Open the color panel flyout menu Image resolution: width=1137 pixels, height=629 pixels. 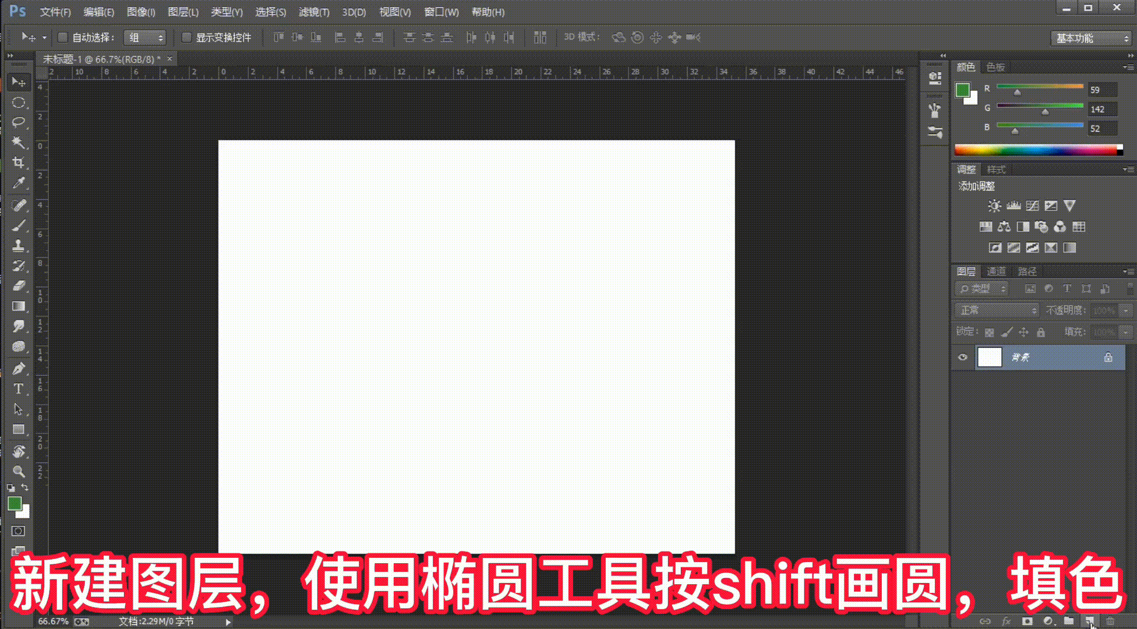tap(1128, 67)
